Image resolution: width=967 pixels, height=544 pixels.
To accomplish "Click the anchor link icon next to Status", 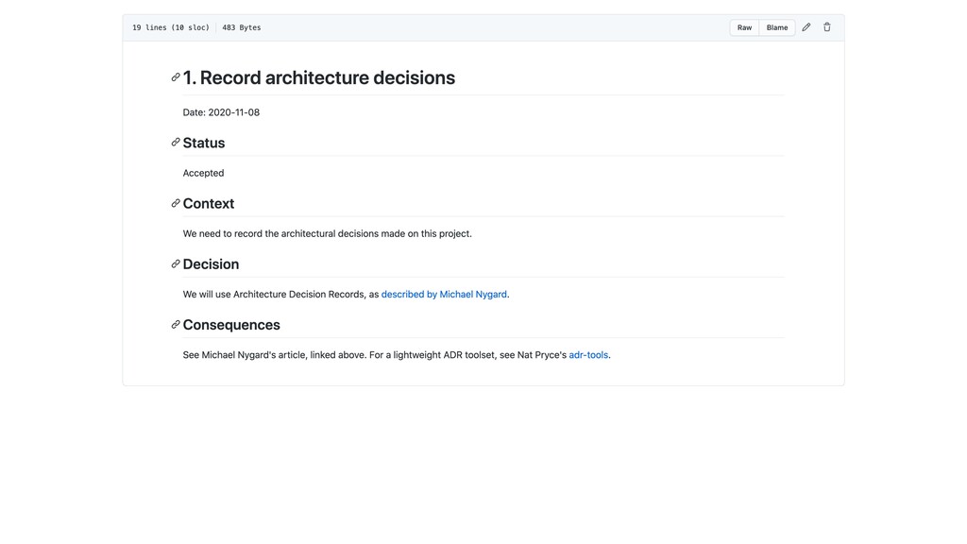I will 176,143.
